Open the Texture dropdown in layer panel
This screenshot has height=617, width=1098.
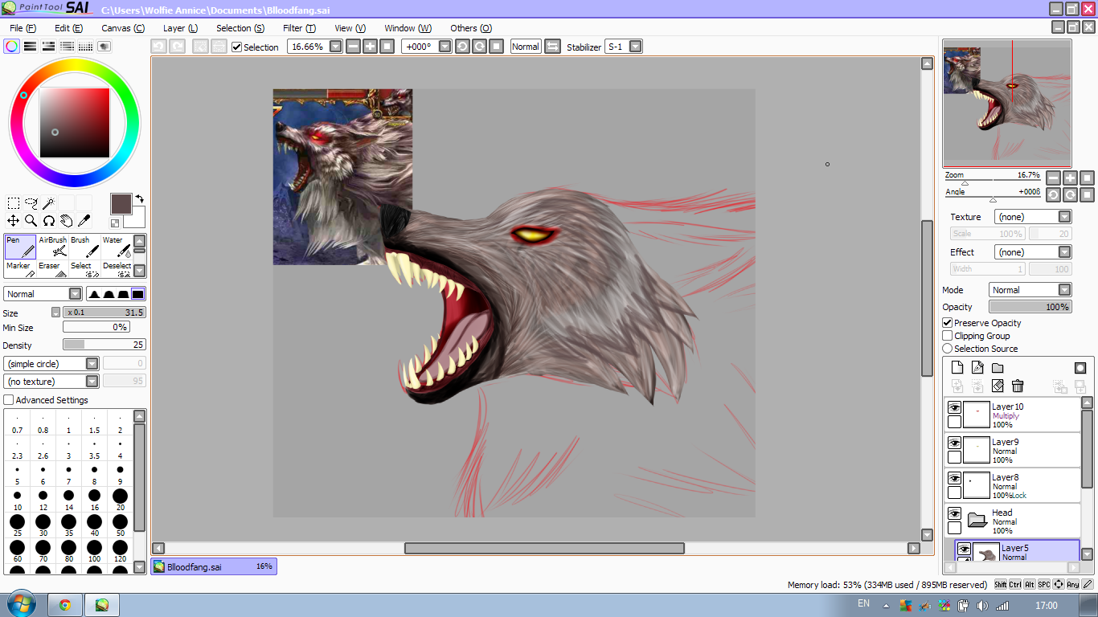pyautogui.click(x=1032, y=217)
